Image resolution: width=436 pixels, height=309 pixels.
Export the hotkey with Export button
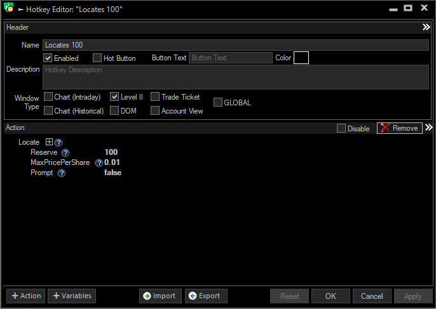[204, 296]
